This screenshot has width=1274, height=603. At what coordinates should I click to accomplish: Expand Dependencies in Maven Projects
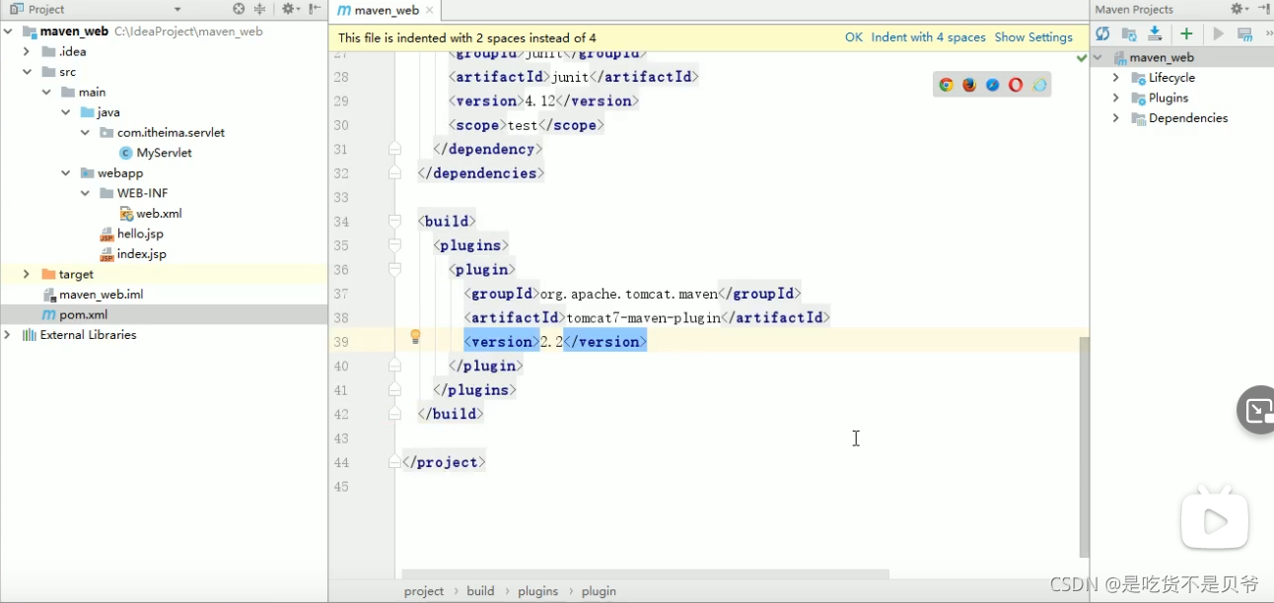click(1116, 118)
